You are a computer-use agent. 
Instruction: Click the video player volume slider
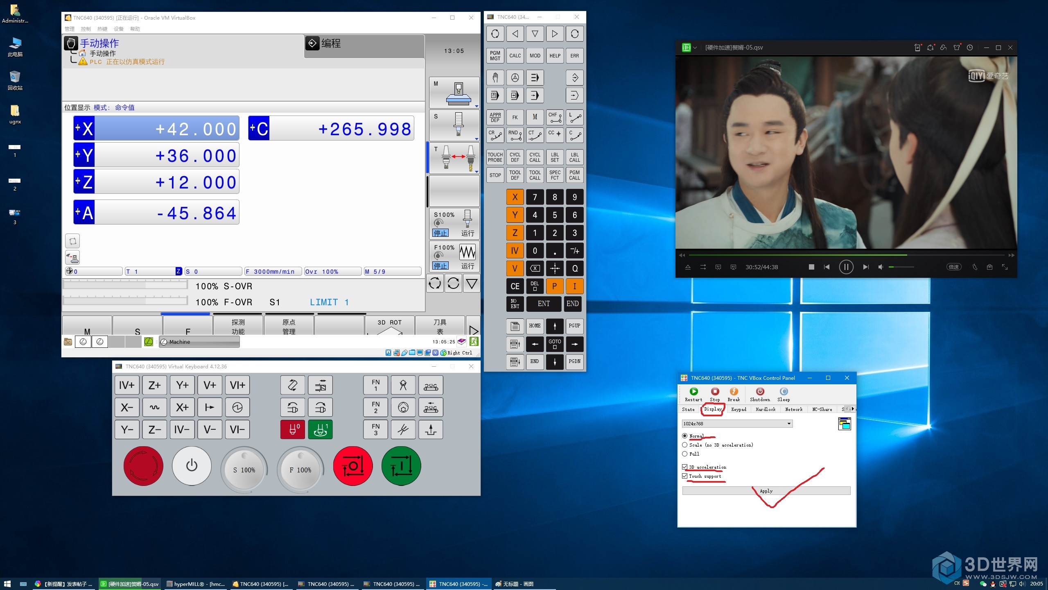(901, 267)
